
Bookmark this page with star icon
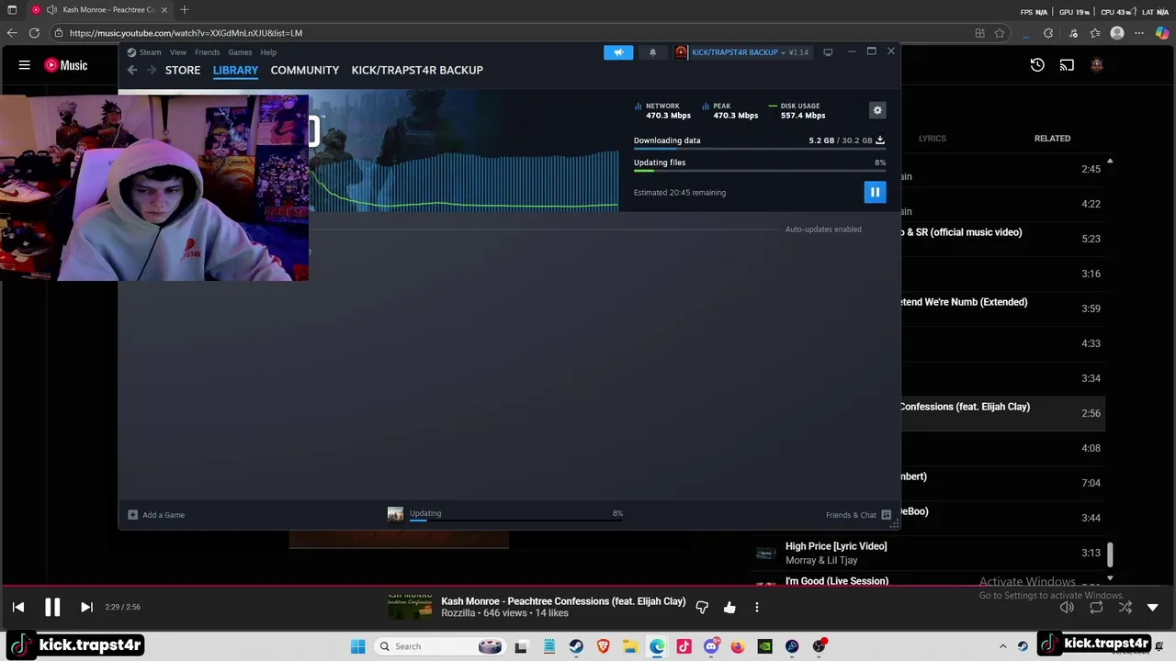click(x=1000, y=33)
